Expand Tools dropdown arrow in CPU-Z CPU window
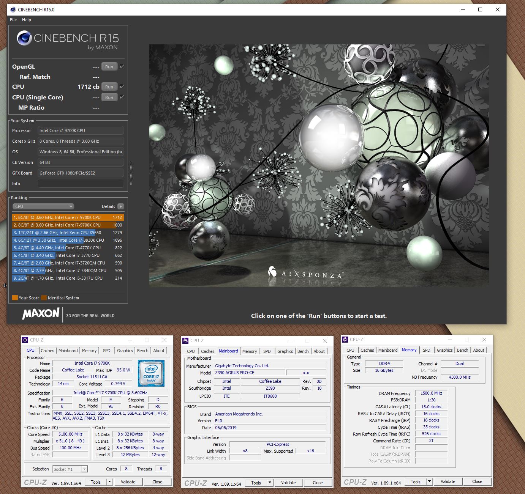 (109, 482)
